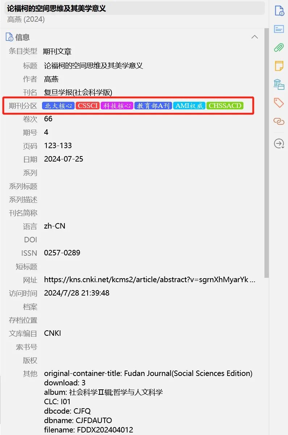The image size is (288, 435).
Task: Click the item pane vertical scrollbar
Action: (x=267, y=152)
